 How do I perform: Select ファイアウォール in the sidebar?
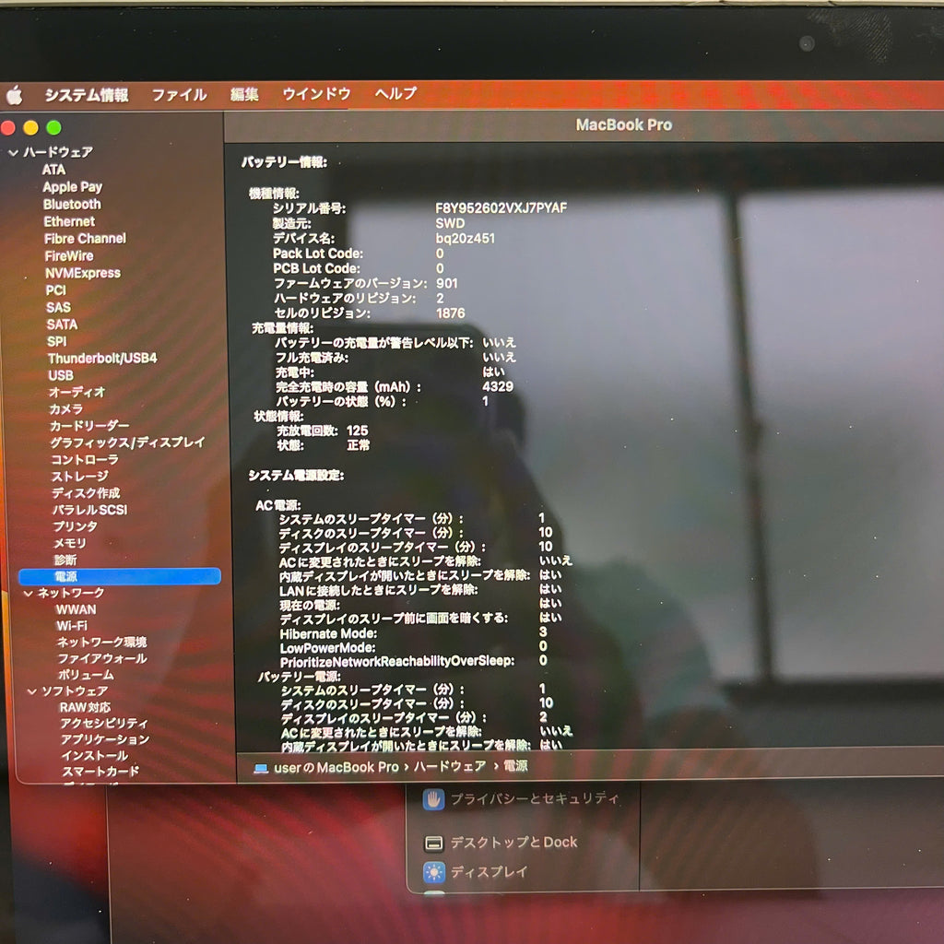102,658
